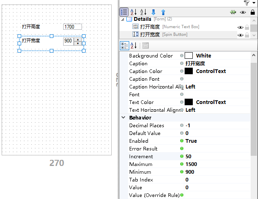This screenshot has width=258, height=199.
Task: Click the spin down arrow on the 900 control
Action: click(x=78, y=44)
